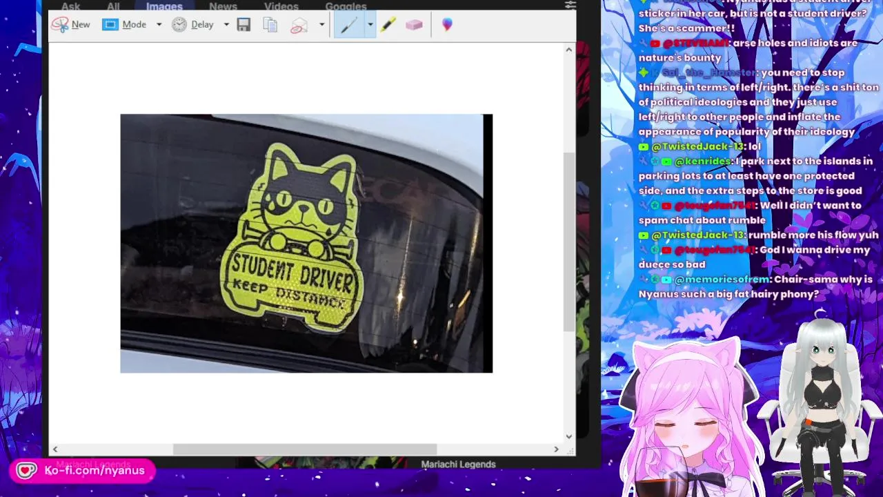Click the Mariachi Legends text below window

pyautogui.click(x=458, y=465)
